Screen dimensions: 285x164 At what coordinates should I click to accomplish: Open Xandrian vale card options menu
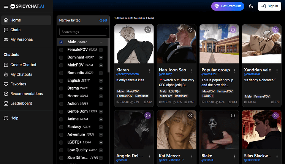point(277,71)
